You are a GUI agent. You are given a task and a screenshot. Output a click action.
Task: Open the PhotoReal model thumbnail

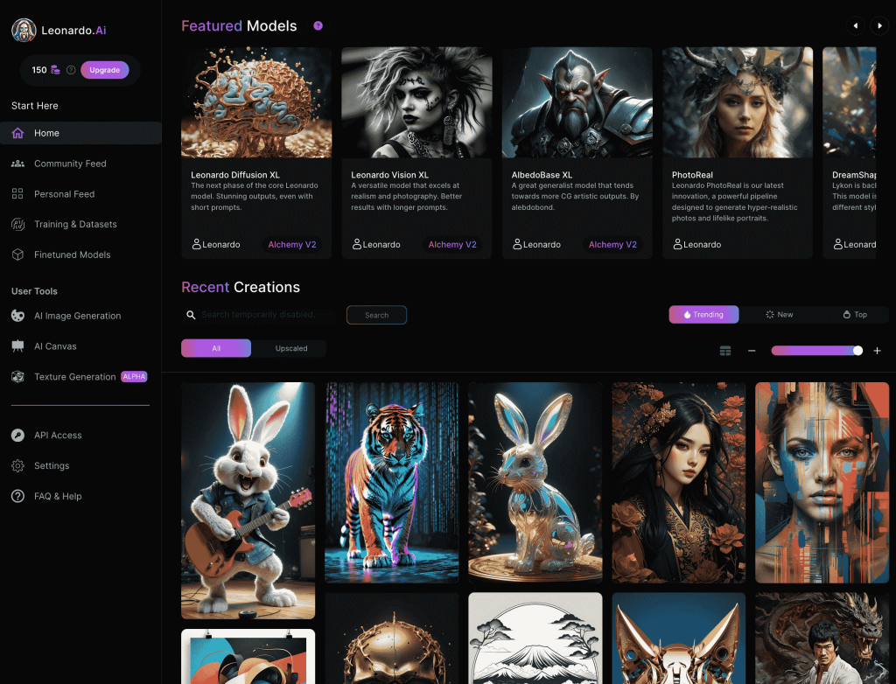[x=738, y=102]
